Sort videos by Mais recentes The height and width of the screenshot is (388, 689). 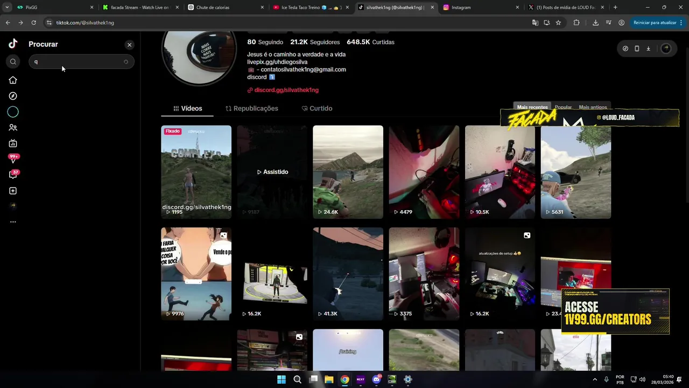click(x=532, y=107)
